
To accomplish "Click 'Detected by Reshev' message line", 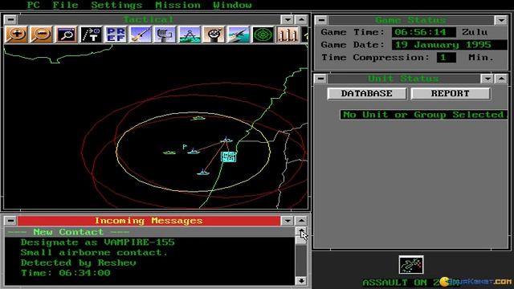I will tap(79, 263).
